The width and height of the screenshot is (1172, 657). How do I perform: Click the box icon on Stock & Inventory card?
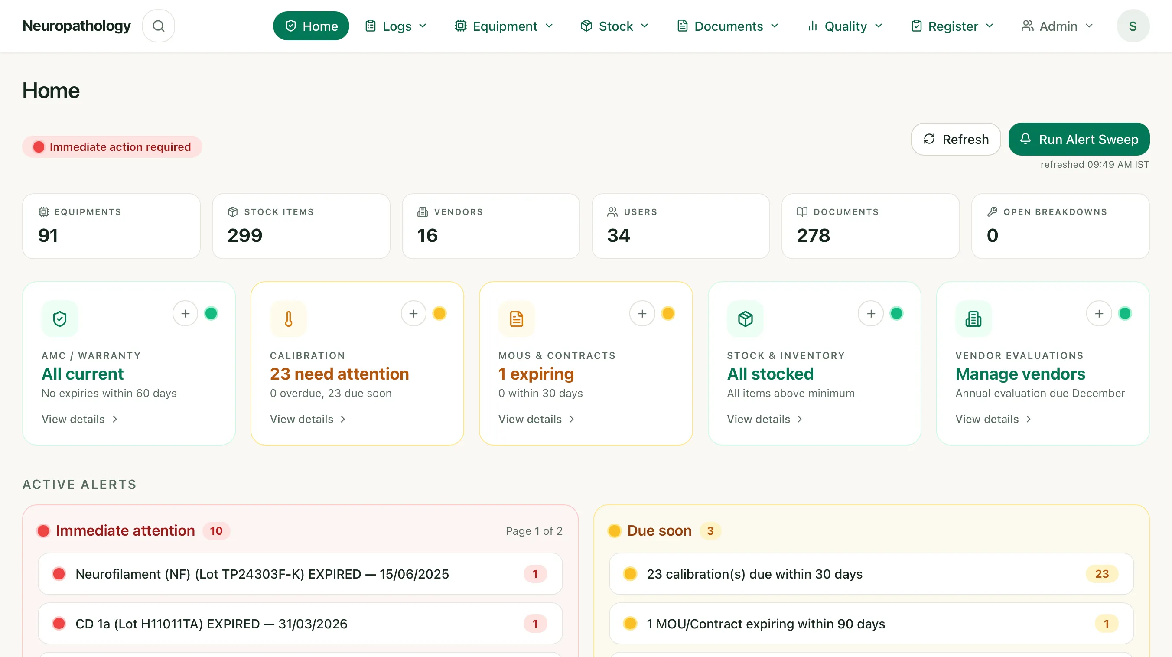click(x=745, y=319)
